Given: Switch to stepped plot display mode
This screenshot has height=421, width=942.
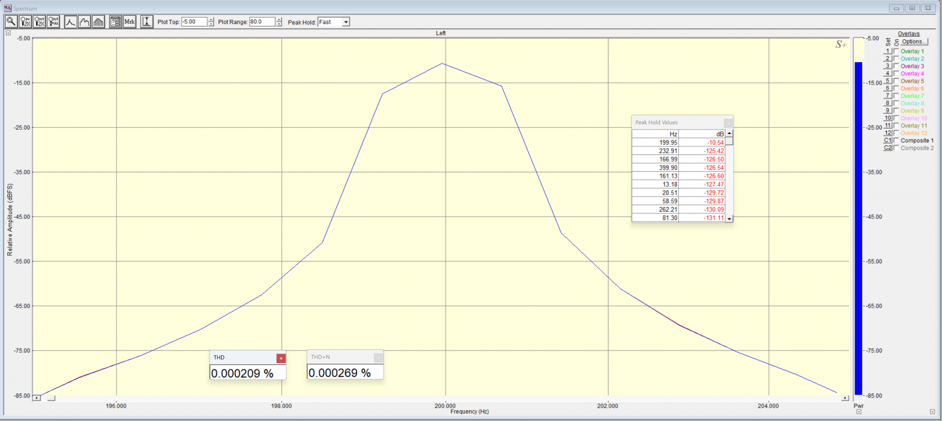Looking at the screenshot, I should (85, 22).
